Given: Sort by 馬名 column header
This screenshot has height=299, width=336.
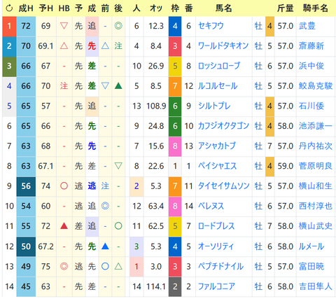Looking at the screenshot, I should coord(223,8).
